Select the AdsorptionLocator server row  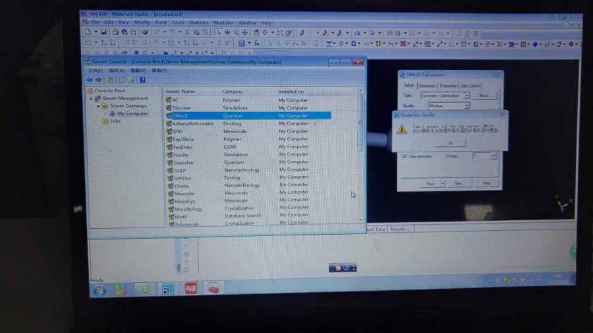248,124
